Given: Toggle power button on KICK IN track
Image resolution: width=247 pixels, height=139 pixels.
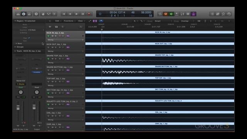Looking at the screenshot, I should coord(48,36).
